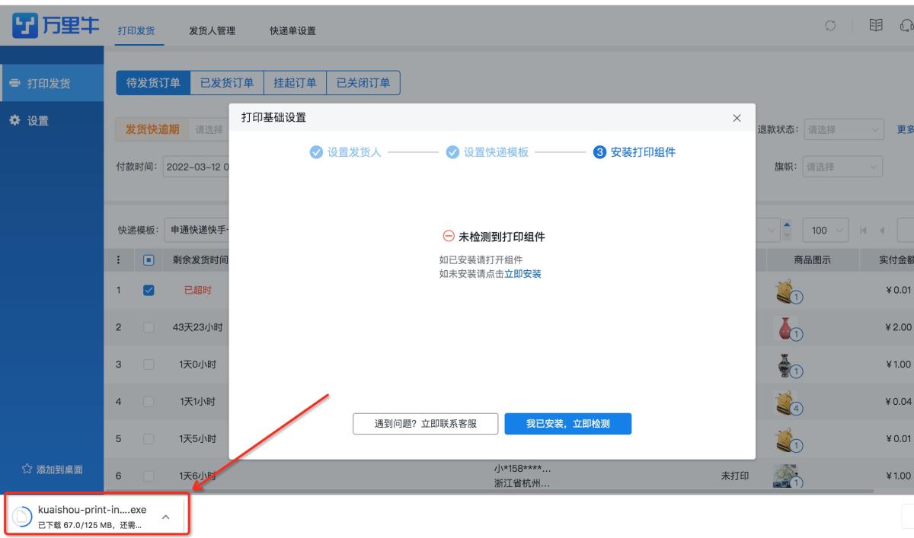The width and height of the screenshot is (914, 538).
Task: Jump to first page with pagination icon
Action: (864, 230)
